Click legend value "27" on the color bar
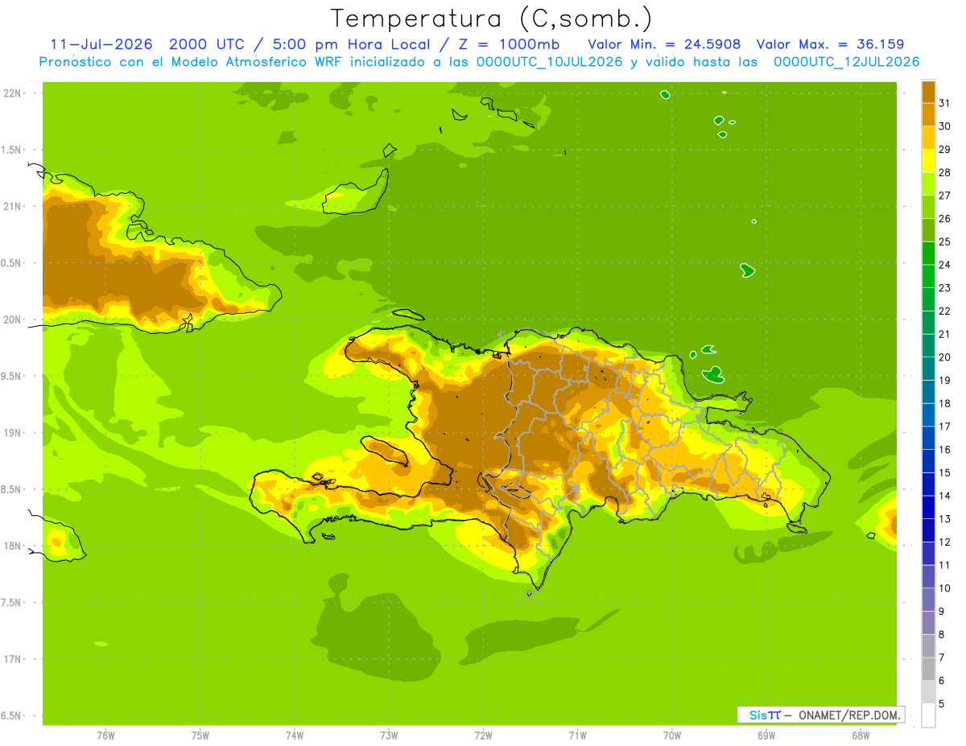This screenshot has width=966, height=746. click(x=945, y=196)
